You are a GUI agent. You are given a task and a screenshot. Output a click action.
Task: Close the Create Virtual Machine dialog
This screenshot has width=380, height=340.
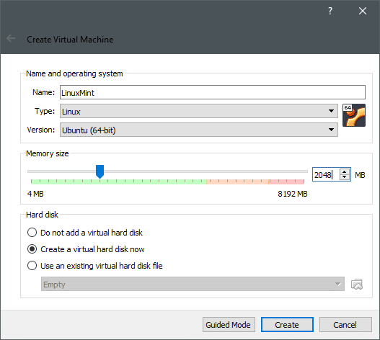[363, 11]
